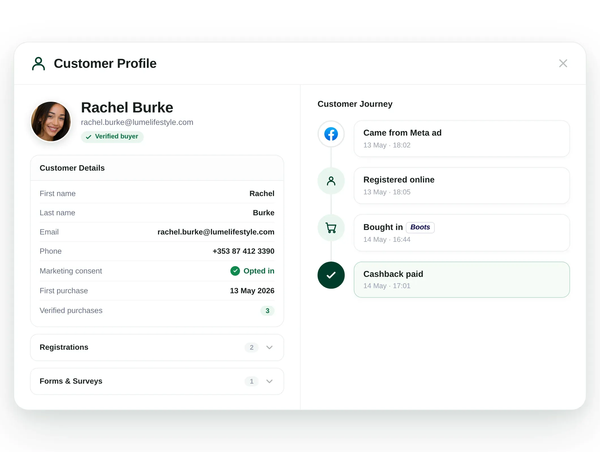Image resolution: width=600 pixels, height=452 pixels.
Task: Click the Registrations count badge 2
Action: (x=251, y=347)
